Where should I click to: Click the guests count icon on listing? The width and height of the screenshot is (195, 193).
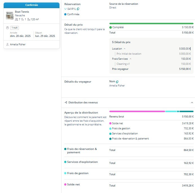[16, 19]
